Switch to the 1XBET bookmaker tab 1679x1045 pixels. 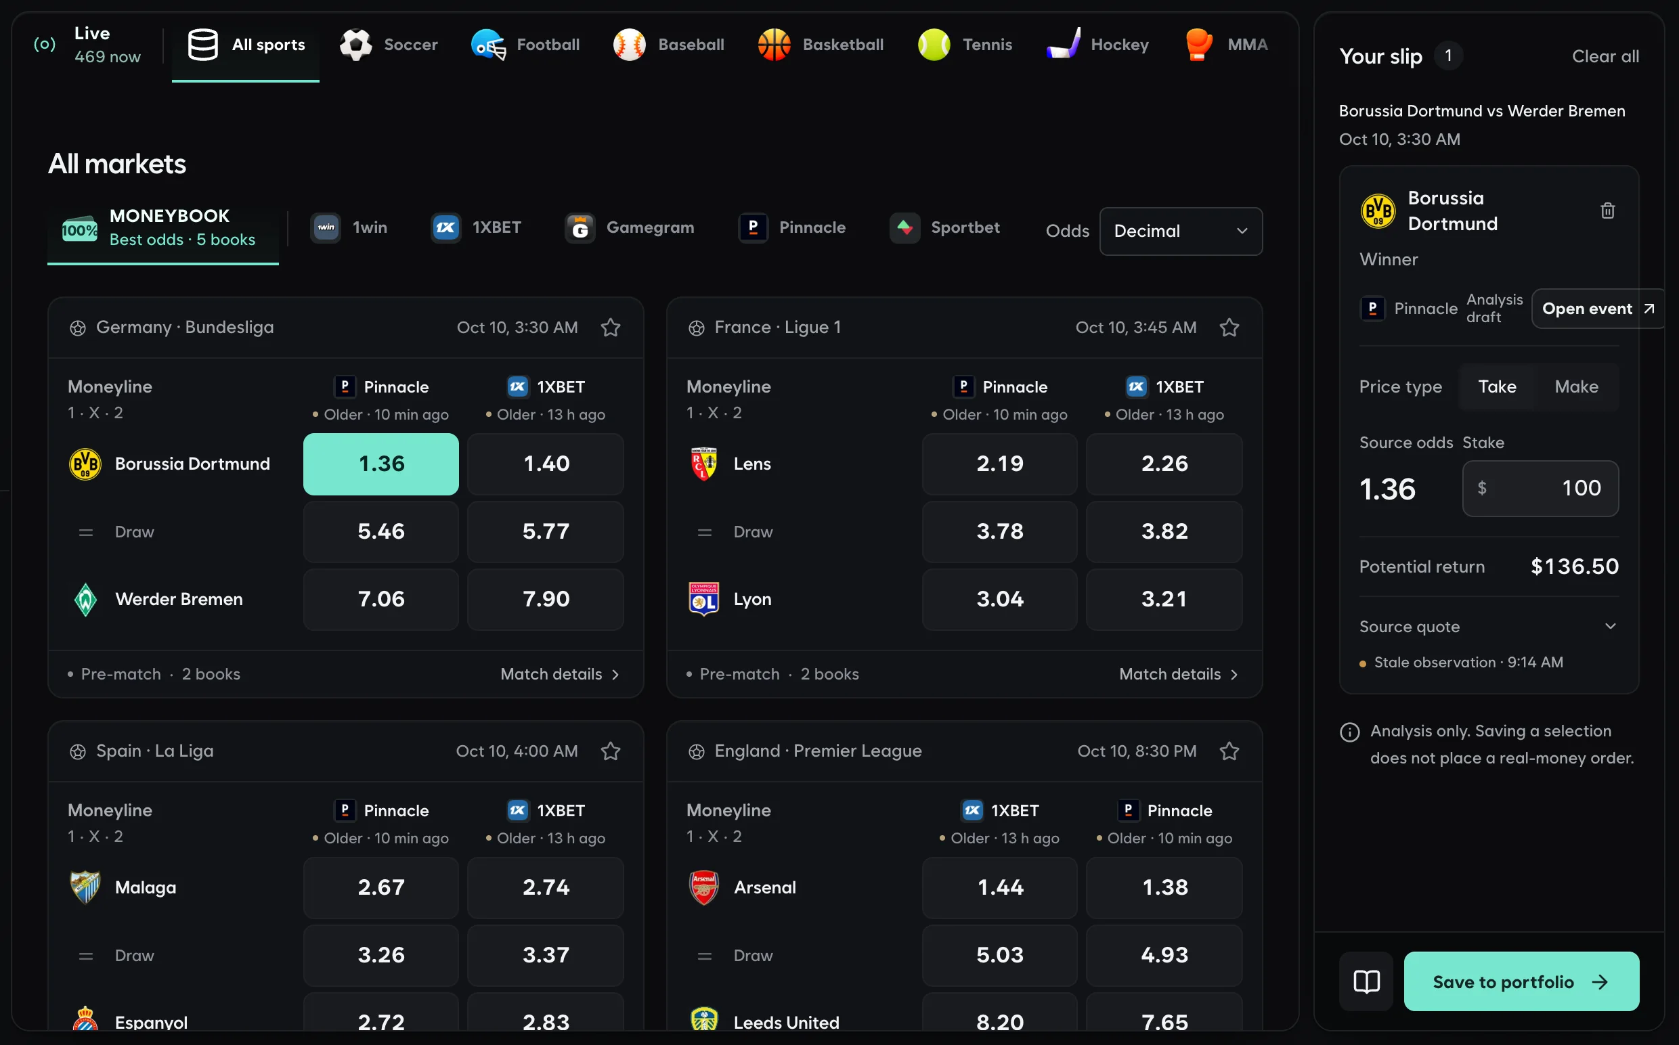tap(476, 227)
